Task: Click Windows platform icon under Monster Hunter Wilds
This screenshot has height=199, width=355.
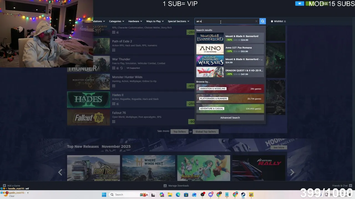Action: click(x=114, y=86)
